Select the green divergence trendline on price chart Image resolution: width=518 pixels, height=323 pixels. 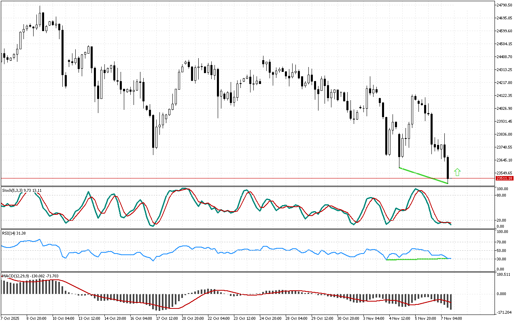tap(423, 176)
